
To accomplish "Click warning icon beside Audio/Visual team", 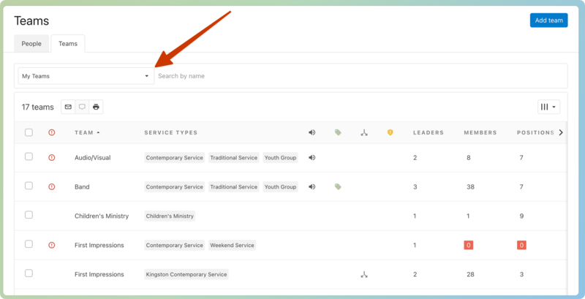I will [51, 157].
